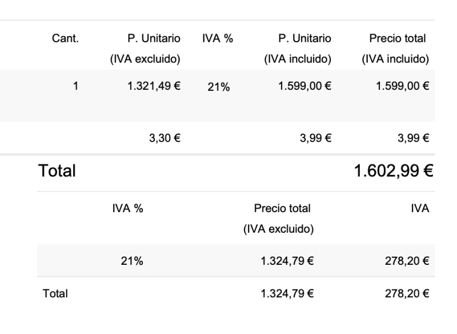Click the Cant. column header
This screenshot has width=457, height=334.
click(x=65, y=38)
